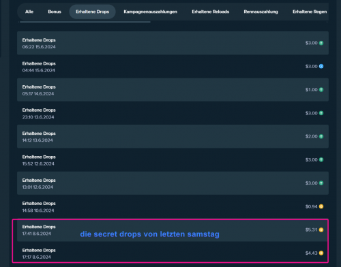Click the date 13:01 12.6.2024

click(x=38, y=187)
